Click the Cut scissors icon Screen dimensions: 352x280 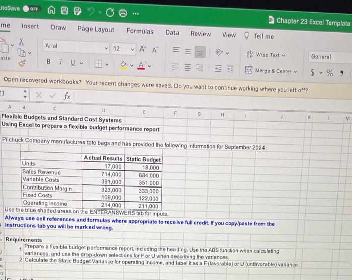21,42
